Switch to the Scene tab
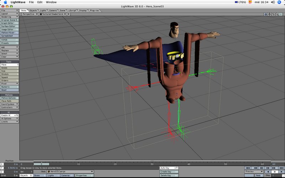Image resolution: width=285 pixels, height=178 pixels. click(x=63, y=11)
